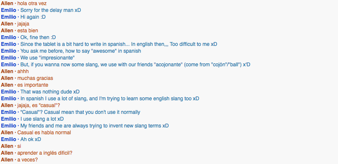Click Allen's message asking es "casual"?
This screenshot has width=338, height=164.
tap(39, 105)
